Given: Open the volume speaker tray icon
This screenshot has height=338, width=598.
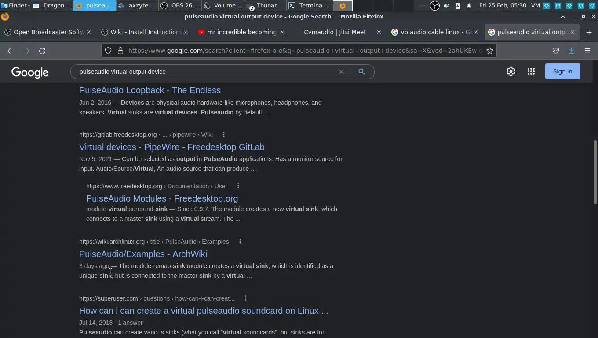Looking at the screenshot, I should pos(446,6).
